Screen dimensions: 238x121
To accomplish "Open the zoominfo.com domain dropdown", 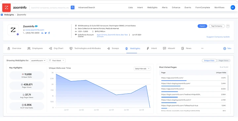I will coord(38,60).
